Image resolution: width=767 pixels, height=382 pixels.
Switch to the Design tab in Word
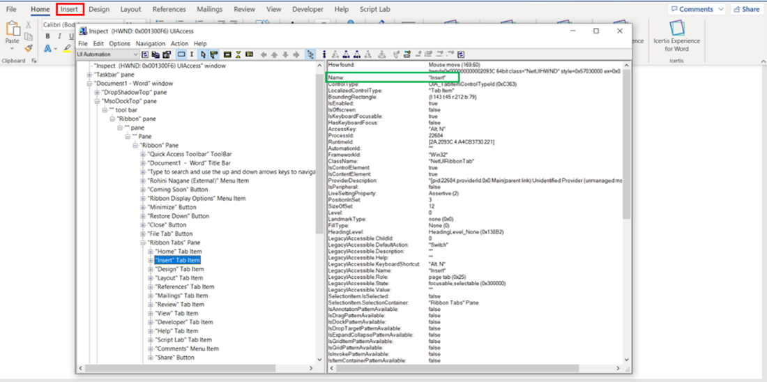(99, 9)
